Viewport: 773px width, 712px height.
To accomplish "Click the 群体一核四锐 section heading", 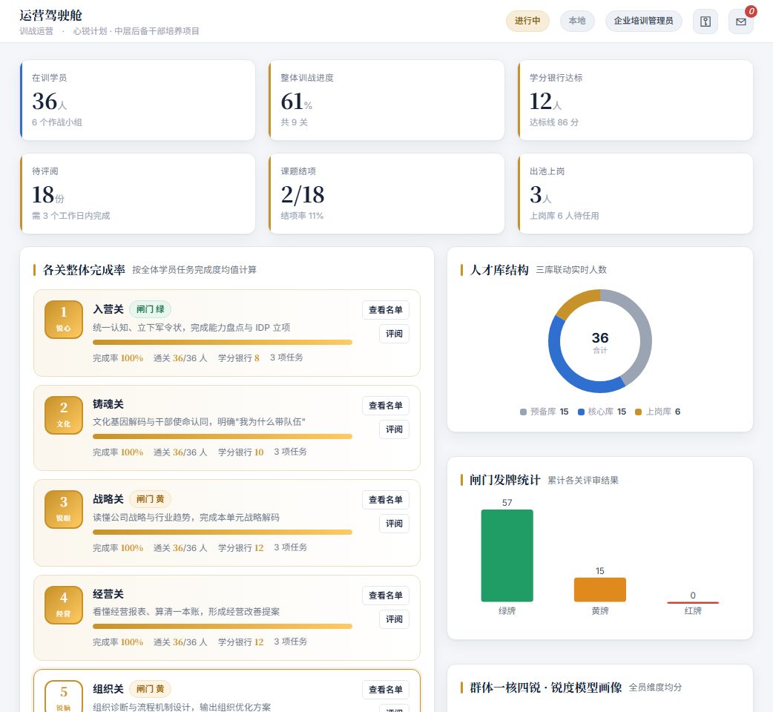I will coord(546,688).
